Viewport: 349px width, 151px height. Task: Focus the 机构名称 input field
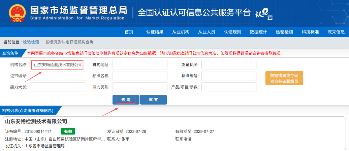[x=57, y=65]
